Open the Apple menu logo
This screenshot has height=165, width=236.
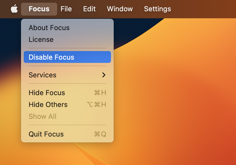pyautogui.click(x=14, y=9)
